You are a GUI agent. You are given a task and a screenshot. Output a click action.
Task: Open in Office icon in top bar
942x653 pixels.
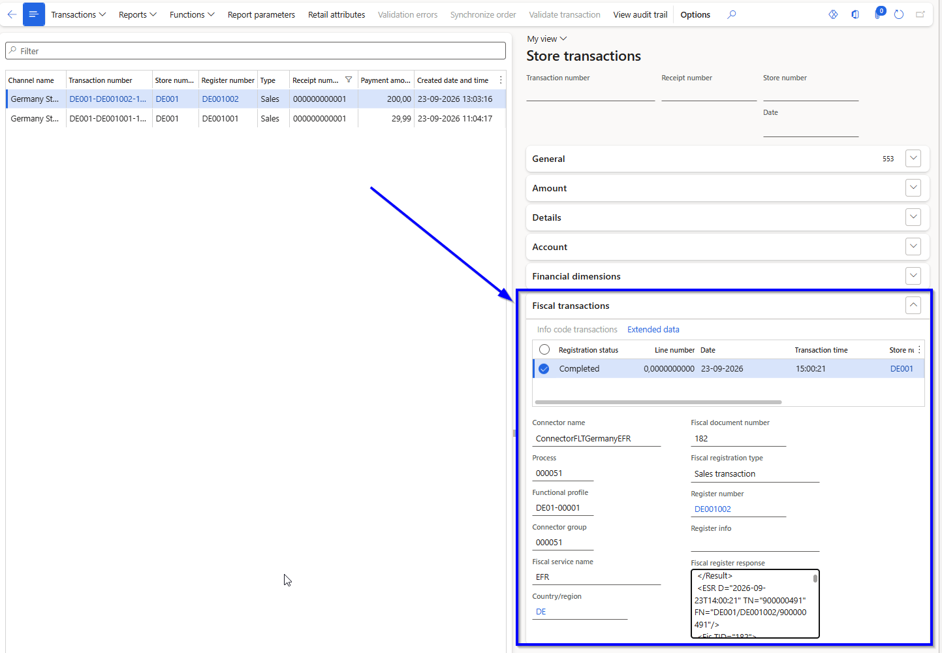click(855, 14)
